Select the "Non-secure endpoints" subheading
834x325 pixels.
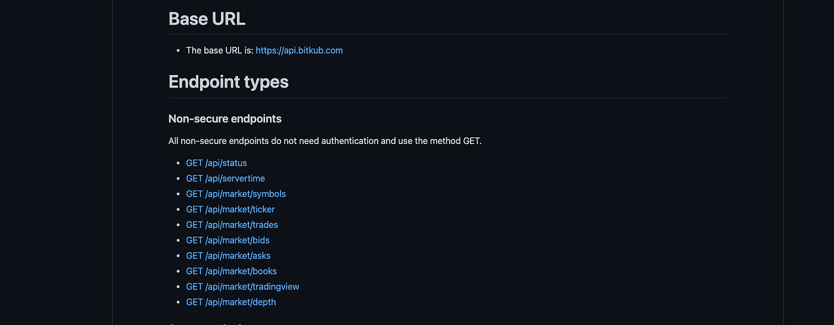pos(225,119)
